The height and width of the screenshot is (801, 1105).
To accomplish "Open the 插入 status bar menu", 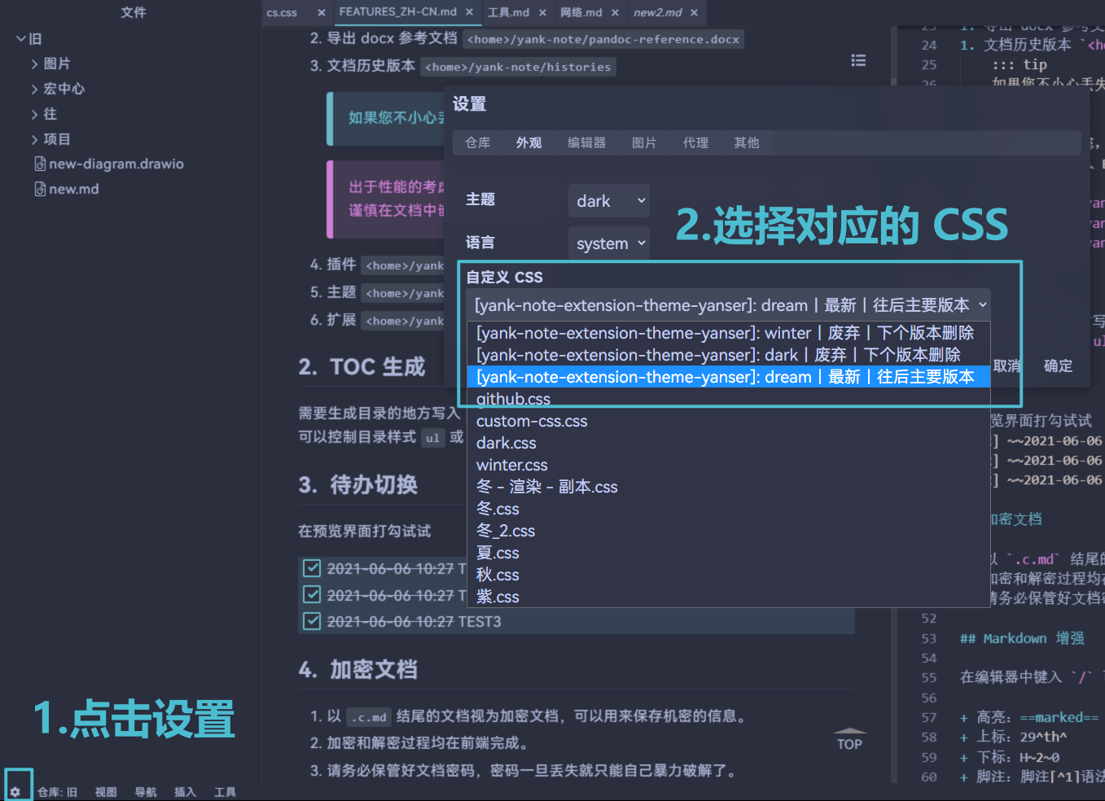I will point(185,792).
